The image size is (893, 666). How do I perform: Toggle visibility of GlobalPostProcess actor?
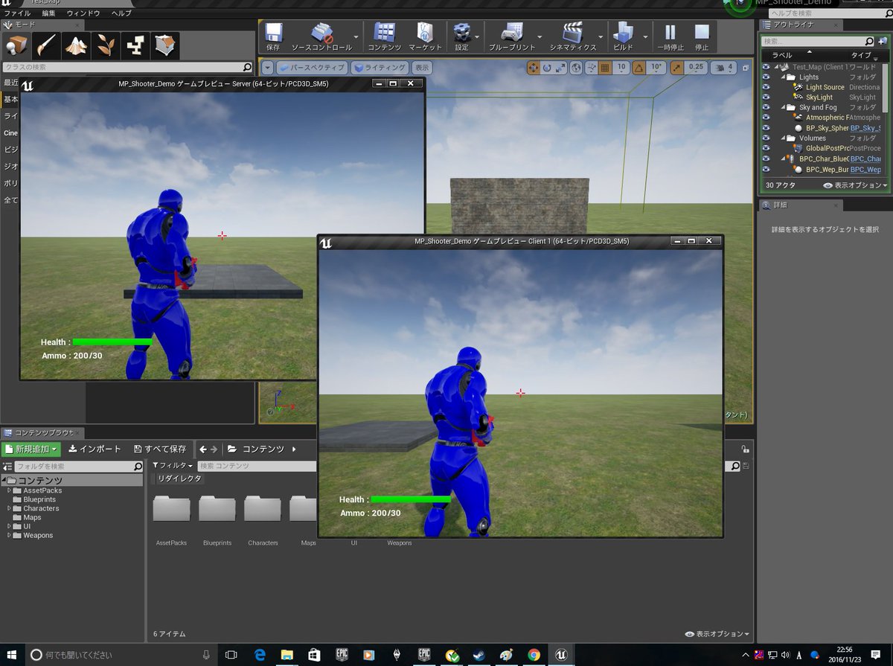pyautogui.click(x=766, y=148)
